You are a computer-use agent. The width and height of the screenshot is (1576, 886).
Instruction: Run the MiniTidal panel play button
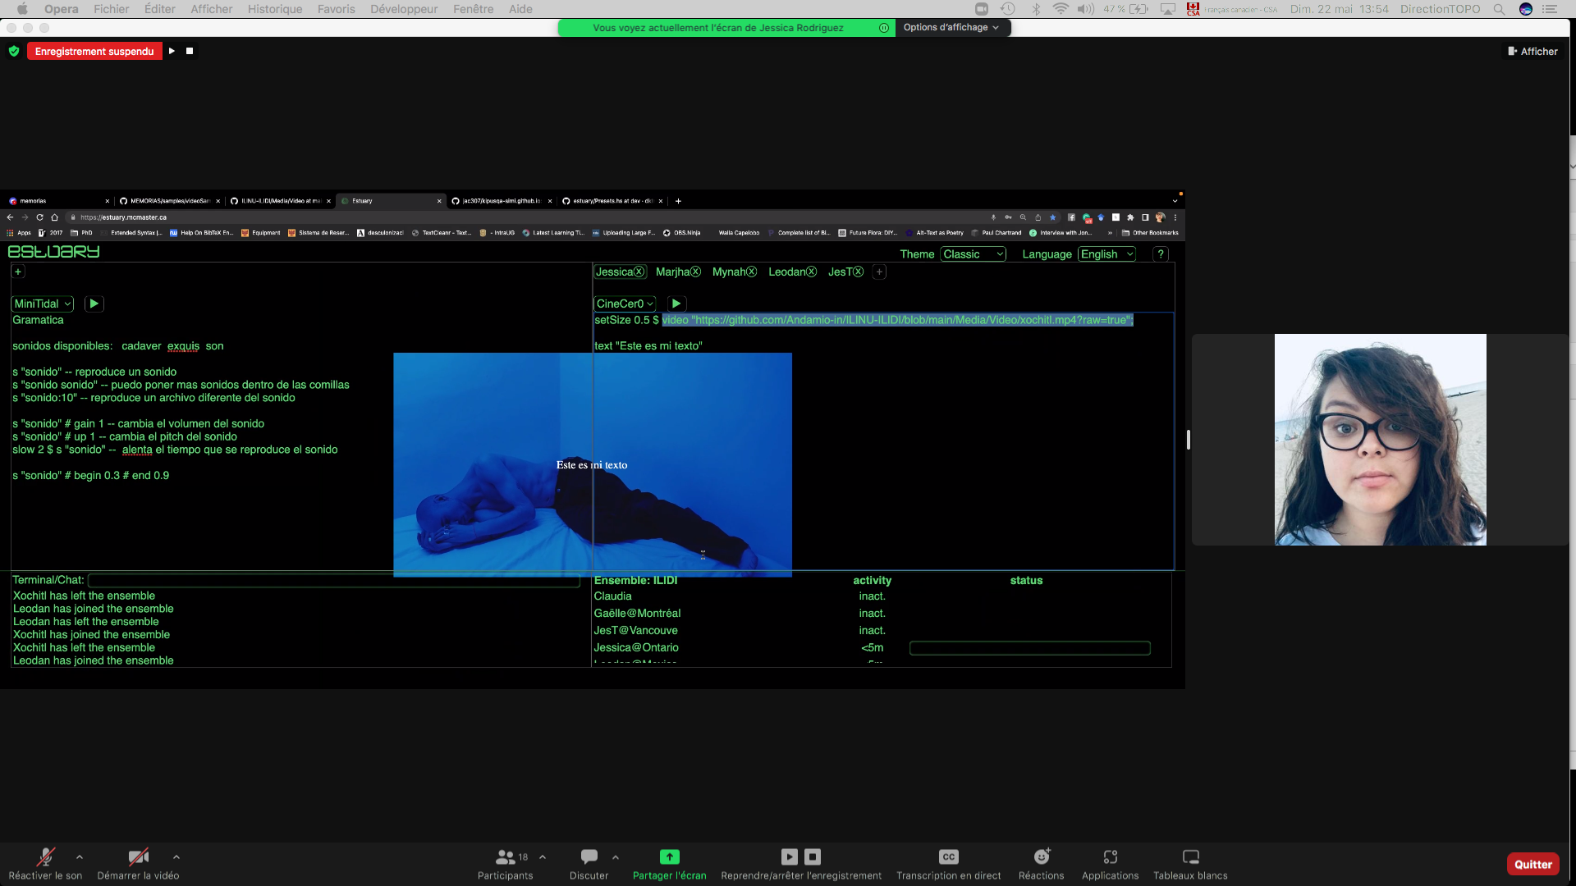tap(94, 304)
